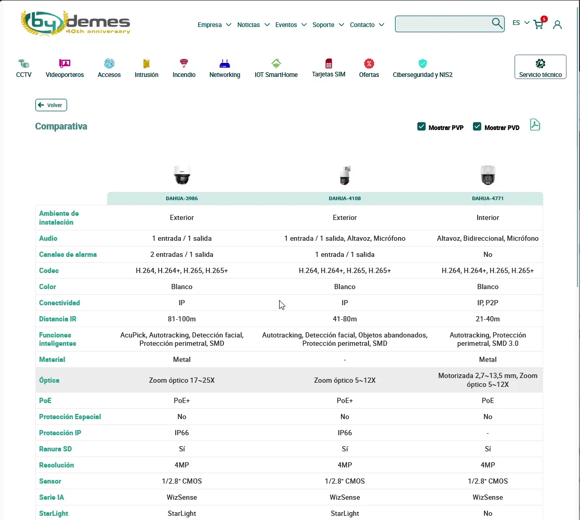
Task: Click the search magnifier icon
Action: pos(497,23)
